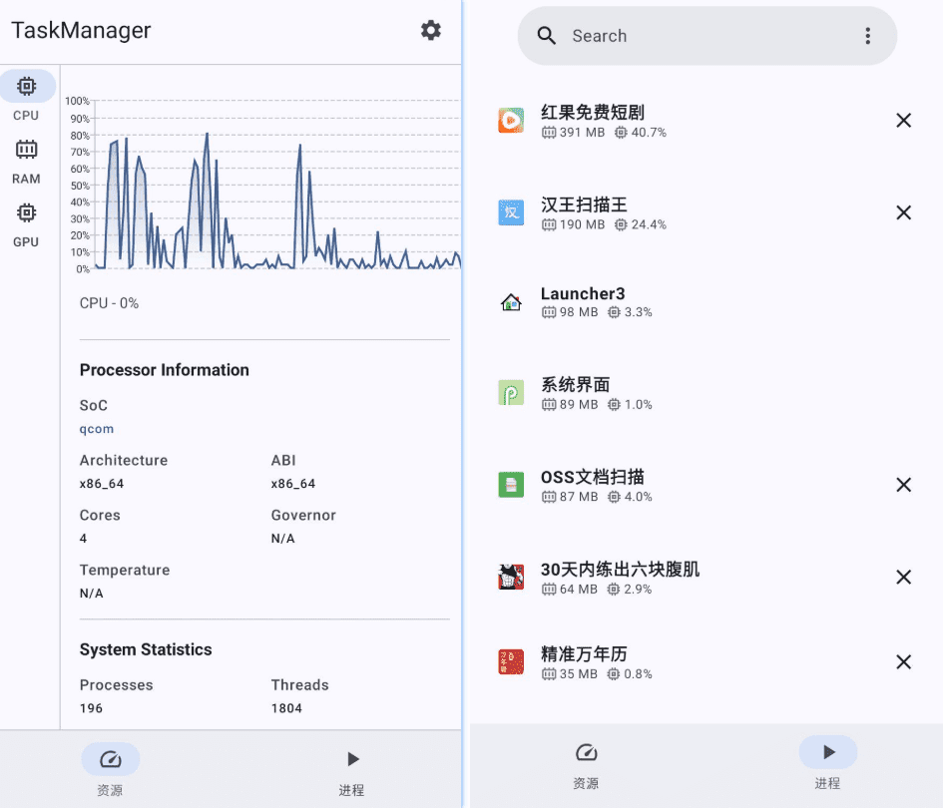This screenshot has width=943, height=808.
Task: Switch to the 进程 tab on the left panel
Action: [x=351, y=768]
